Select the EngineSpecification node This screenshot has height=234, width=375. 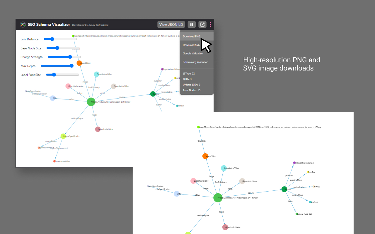[63, 136]
